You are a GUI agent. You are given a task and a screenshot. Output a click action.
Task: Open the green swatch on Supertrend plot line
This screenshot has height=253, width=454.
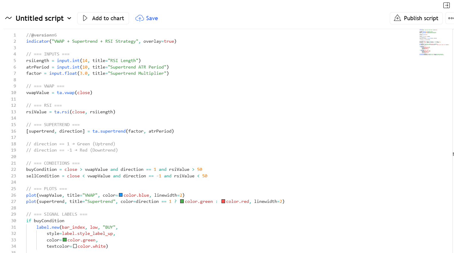click(182, 201)
